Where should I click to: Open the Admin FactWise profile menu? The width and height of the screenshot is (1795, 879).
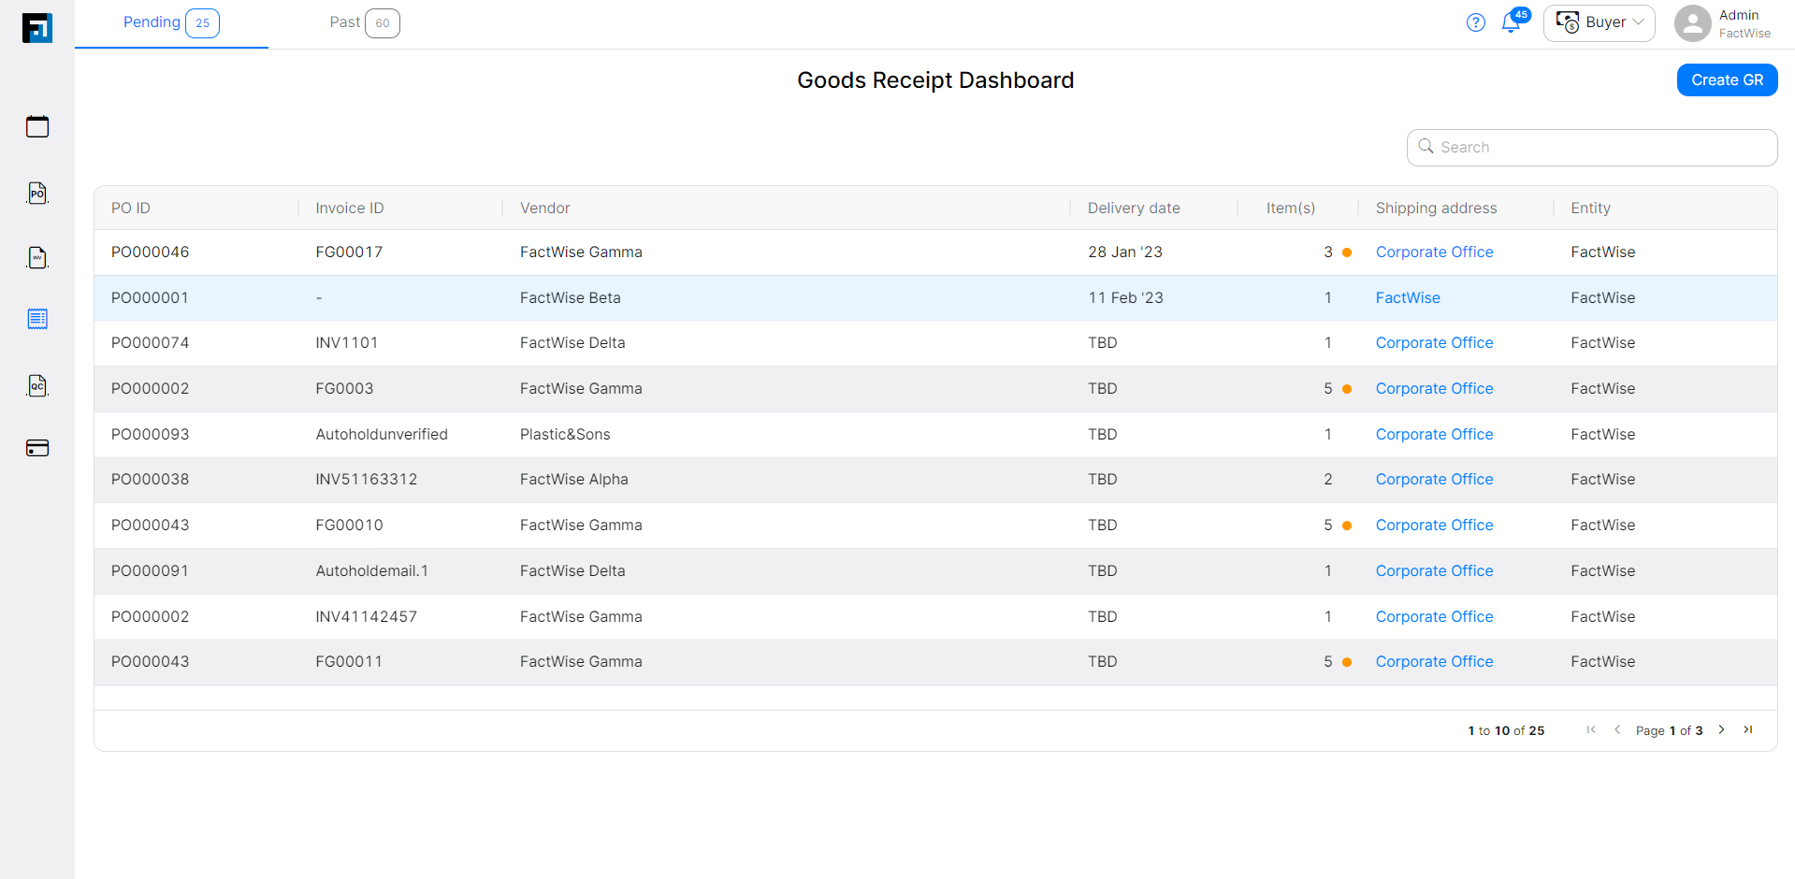coord(1724,22)
